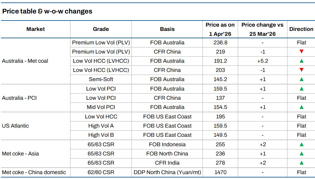The image size is (315, 179).
Task: Click the green up arrow in the Semi-Soft row
Action: pyautogui.click(x=301, y=79)
